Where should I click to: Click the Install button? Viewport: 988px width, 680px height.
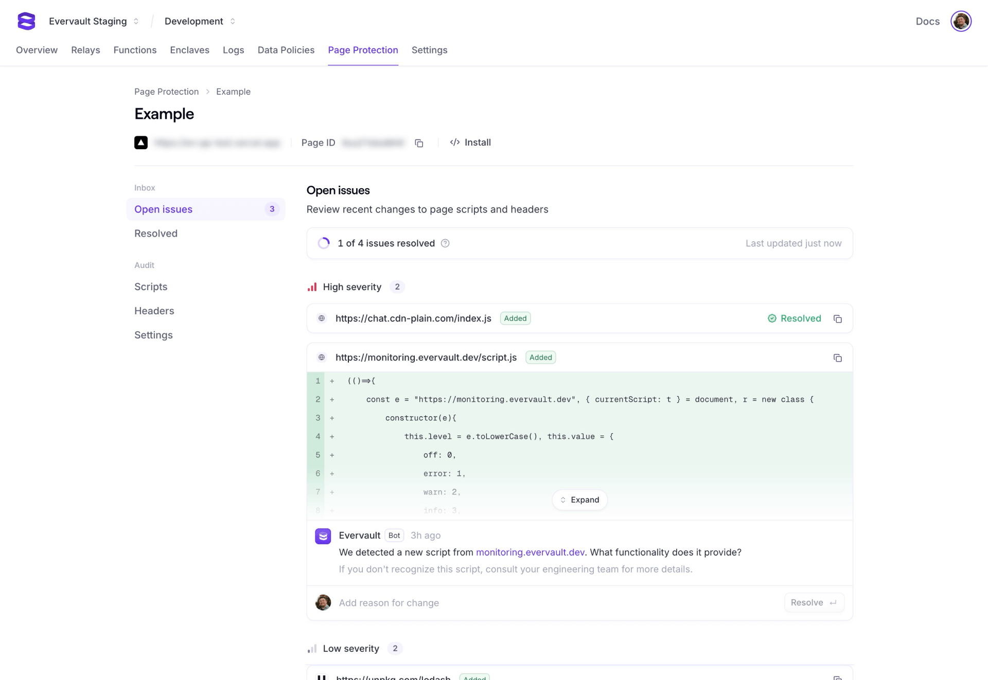click(470, 142)
